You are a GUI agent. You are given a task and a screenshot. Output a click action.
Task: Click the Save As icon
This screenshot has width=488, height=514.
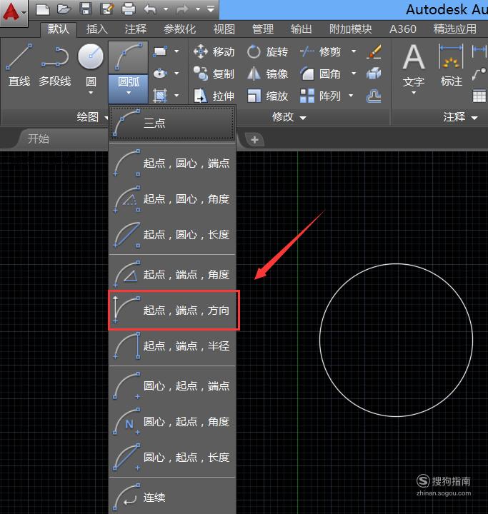pyautogui.click(x=107, y=9)
